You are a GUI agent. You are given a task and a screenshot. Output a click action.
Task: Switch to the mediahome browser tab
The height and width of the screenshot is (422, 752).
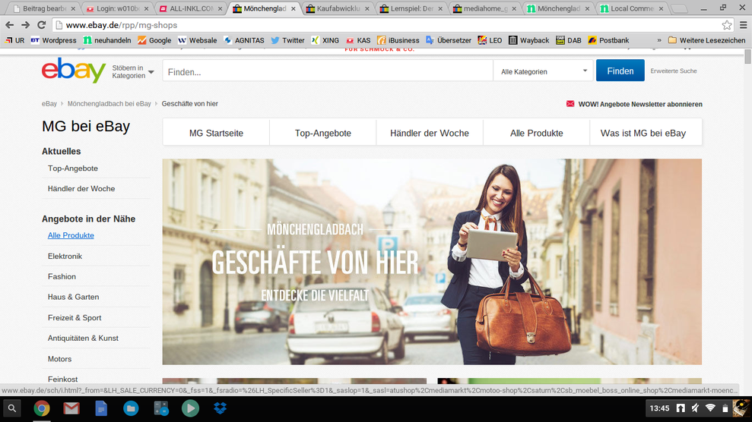pos(485,8)
